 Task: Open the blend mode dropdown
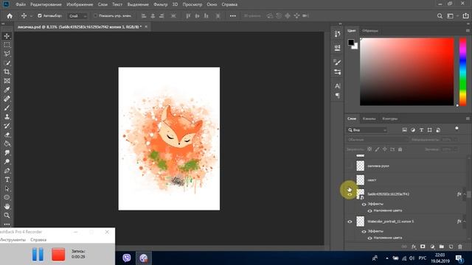[378, 140]
